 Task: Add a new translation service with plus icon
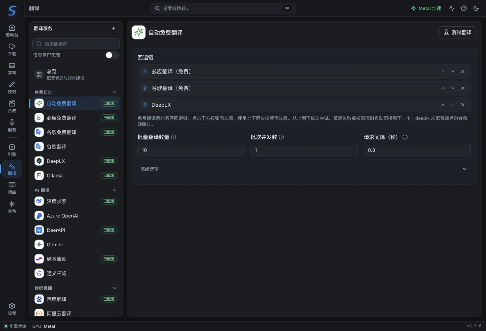click(113, 28)
